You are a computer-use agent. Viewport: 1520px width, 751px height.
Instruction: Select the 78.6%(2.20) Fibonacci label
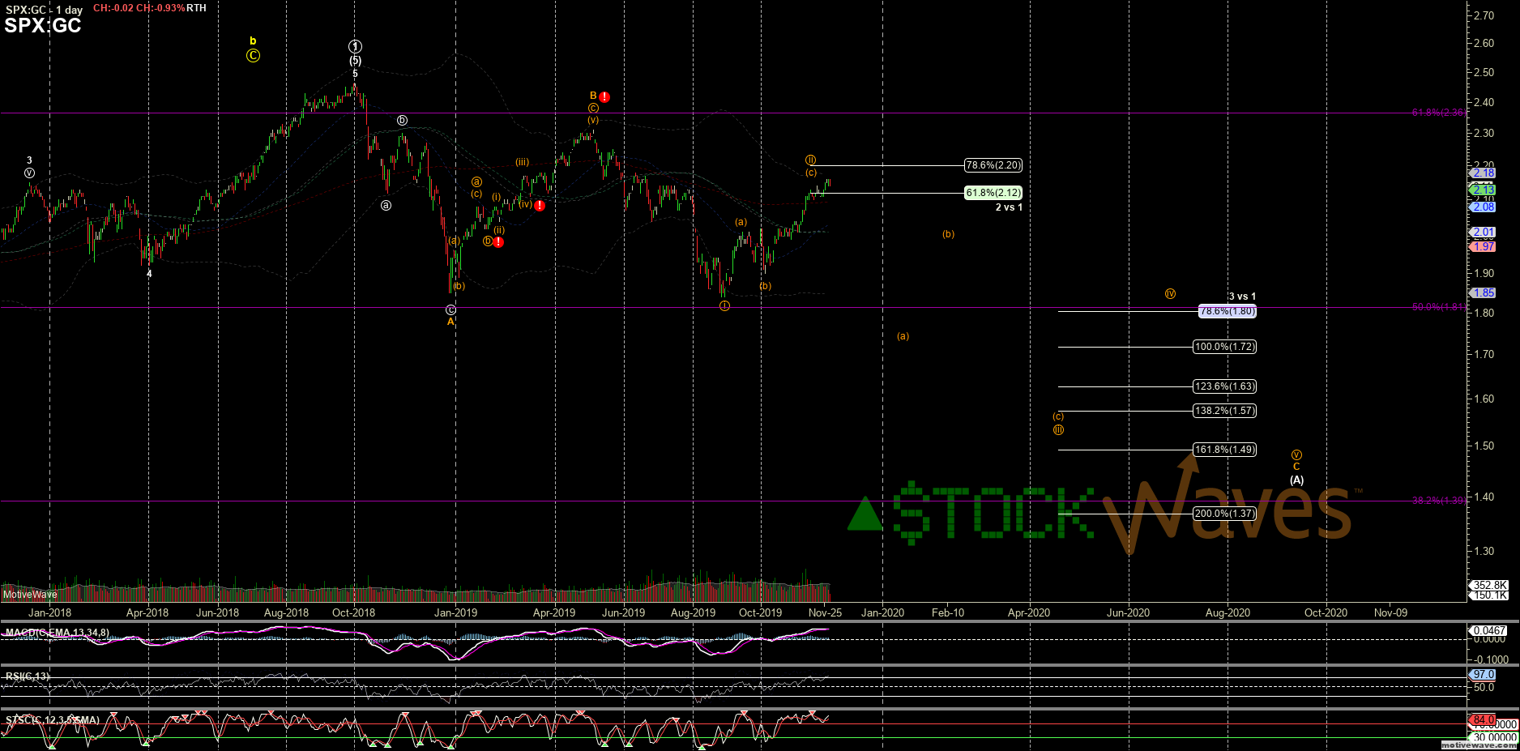pos(993,165)
